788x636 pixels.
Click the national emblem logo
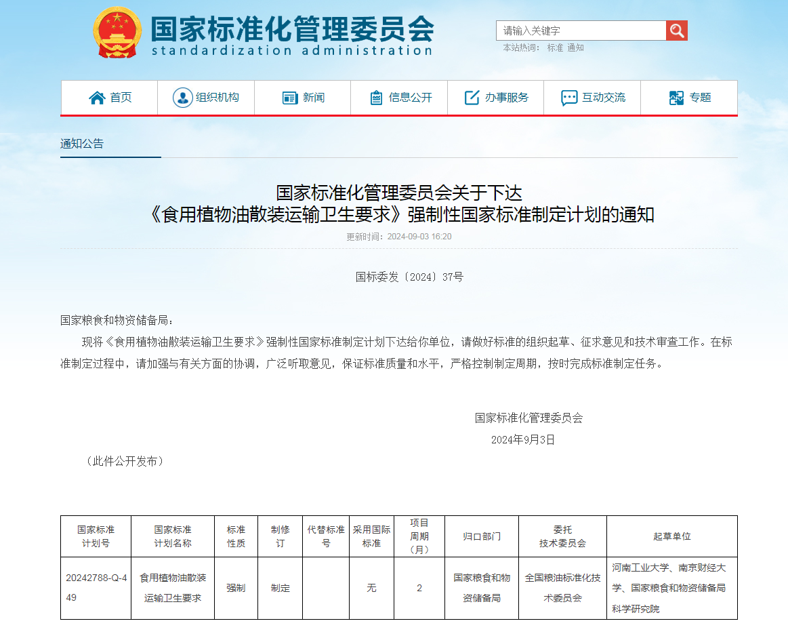point(117,33)
